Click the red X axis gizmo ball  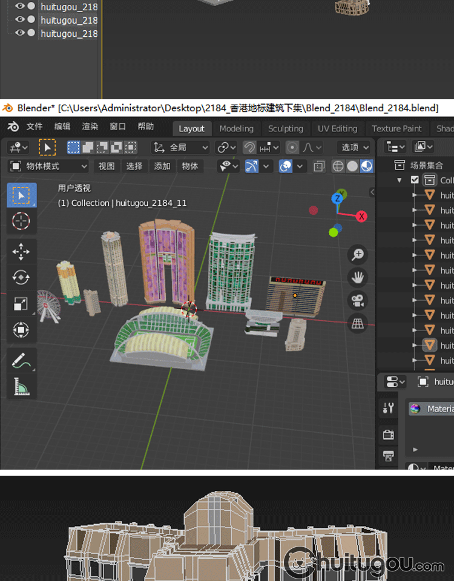click(x=361, y=216)
